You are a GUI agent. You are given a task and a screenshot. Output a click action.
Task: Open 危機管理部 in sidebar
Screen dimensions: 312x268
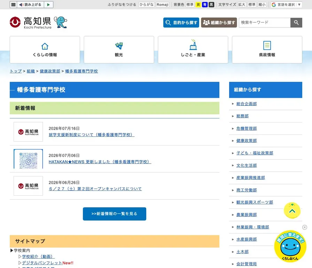coord(247,128)
